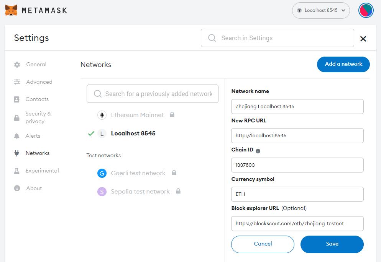Screen dimensions: 381x262
Task: Click the MetaMask fox logo
Action: pos(11,10)
